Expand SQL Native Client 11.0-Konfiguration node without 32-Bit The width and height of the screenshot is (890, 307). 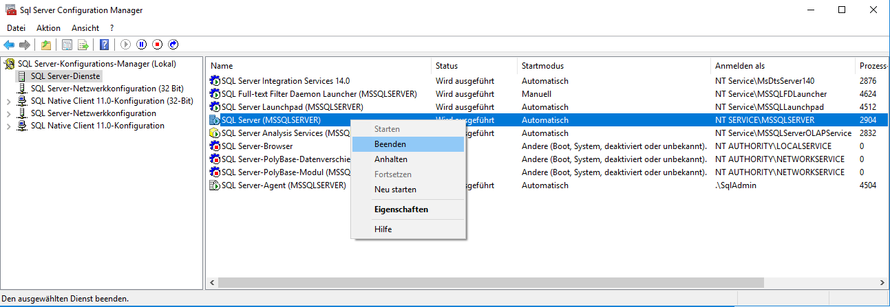(x=8, y=126)
